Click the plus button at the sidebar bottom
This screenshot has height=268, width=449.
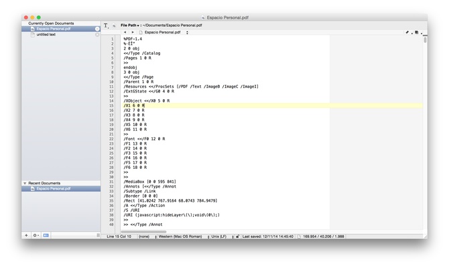click(26, 235)
